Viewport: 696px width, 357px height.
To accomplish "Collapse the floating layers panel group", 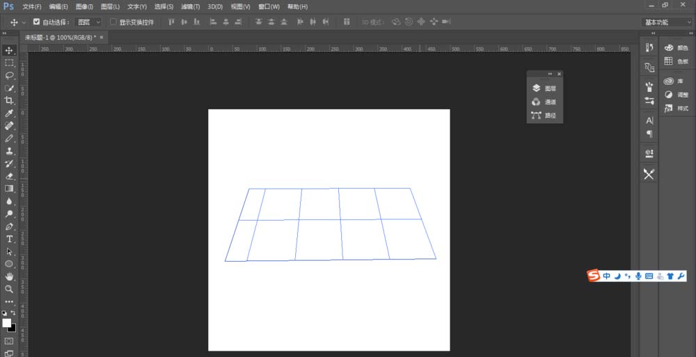I will pyautogui.click(x=550, y=74).
